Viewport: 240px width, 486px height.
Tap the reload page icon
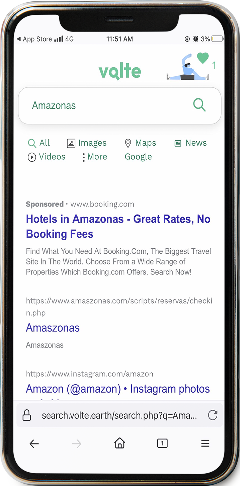(x=213, y=415)
